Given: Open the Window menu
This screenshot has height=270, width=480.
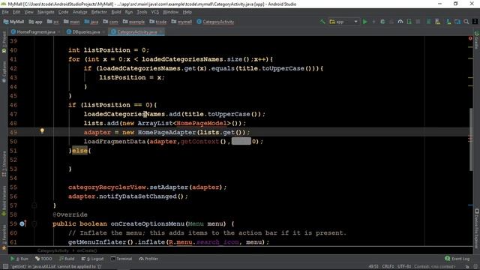Looking at the screenshot, I should point(170,12).
